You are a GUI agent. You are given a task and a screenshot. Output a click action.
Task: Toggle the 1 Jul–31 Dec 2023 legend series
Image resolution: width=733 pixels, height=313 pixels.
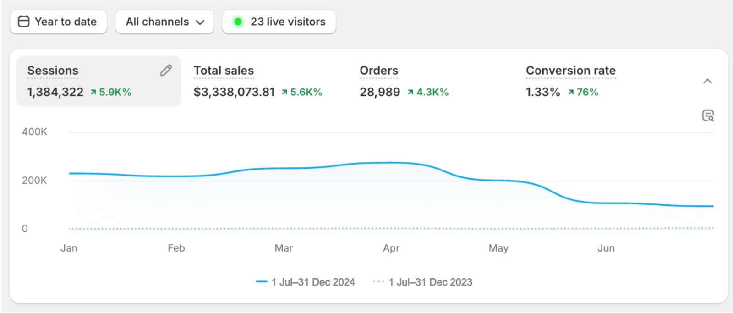[x=430, y=282]
